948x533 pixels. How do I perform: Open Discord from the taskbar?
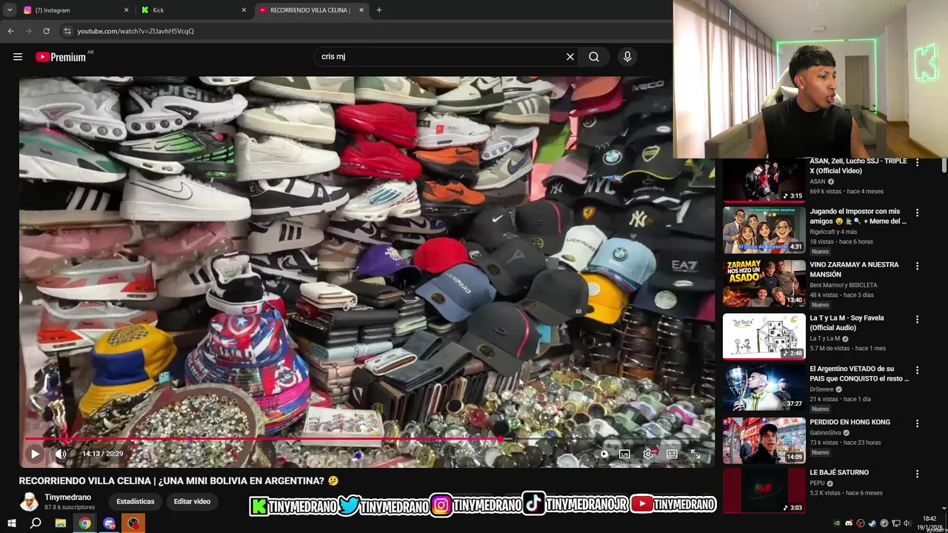(x=110, y=523)
